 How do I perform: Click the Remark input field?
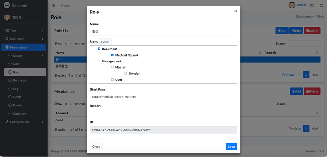[x=163, y=113]
